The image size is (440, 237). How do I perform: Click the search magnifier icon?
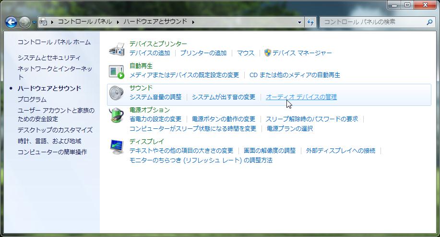429,22
